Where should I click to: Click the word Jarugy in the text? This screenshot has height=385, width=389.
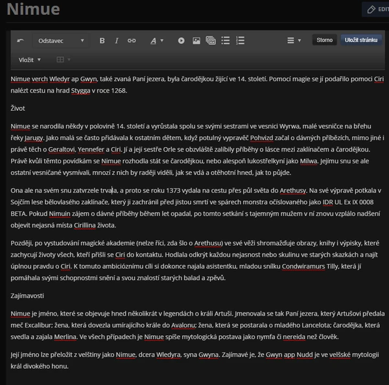coord(34,138)
